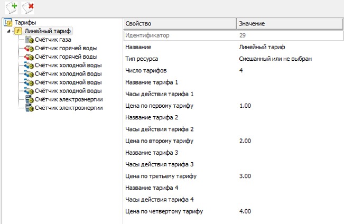Screen dimensions: 344x224
Task: Edit the Название value Линейный тариф
Action: tap(262, 47)
